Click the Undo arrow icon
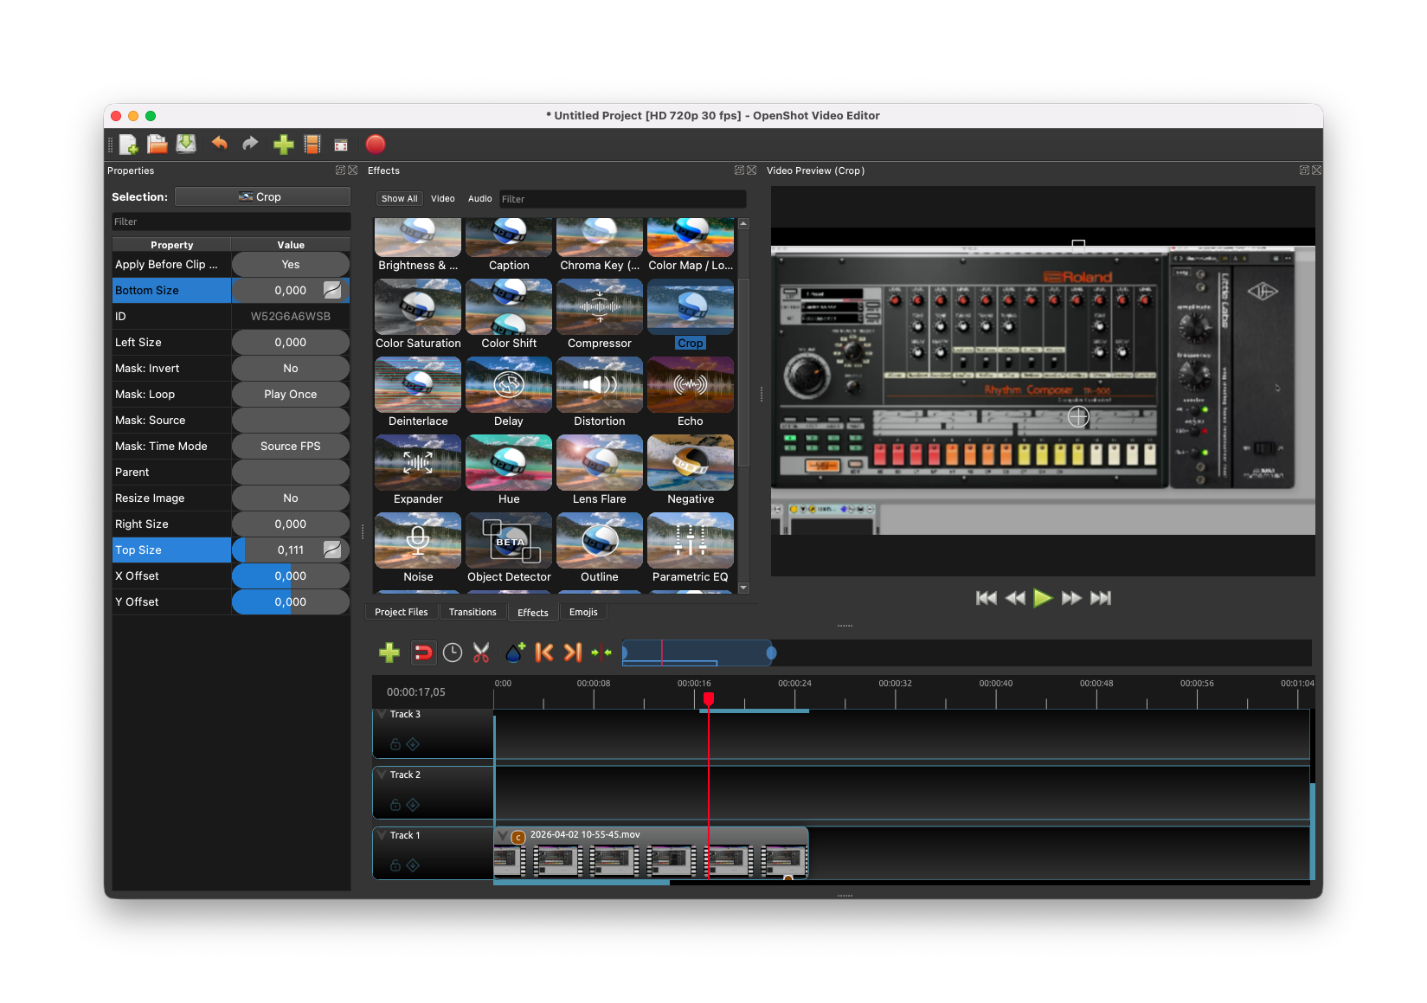Screen dimensions: 1427x1003 tap(220, 145)
